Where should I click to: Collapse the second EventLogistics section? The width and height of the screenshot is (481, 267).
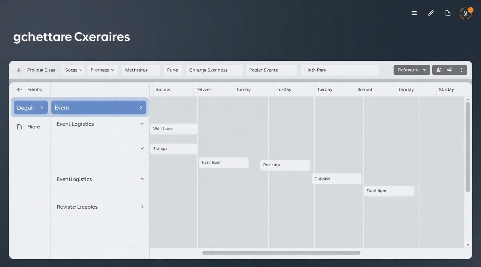(142, 179)
